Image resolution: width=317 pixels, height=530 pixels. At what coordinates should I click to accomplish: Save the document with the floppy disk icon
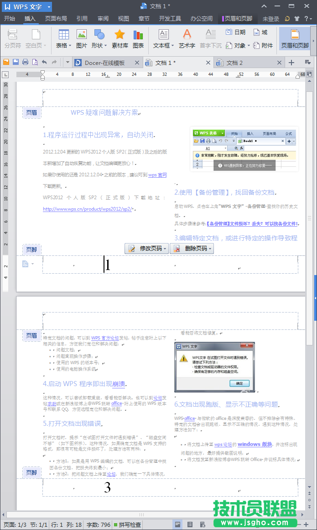tap(16, 62)
